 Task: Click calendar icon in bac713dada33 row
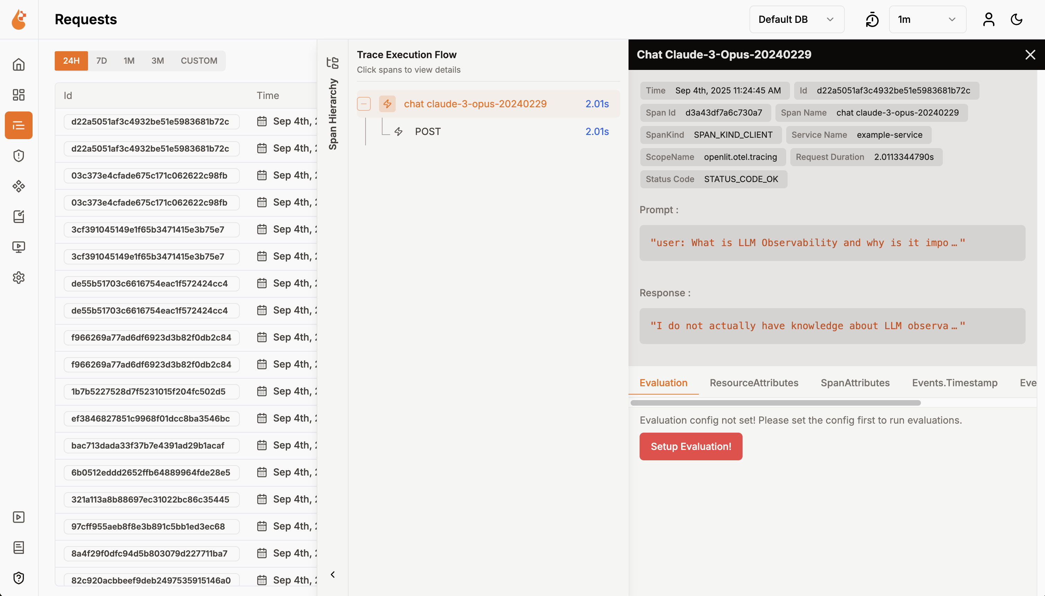pyautogui.click(x=262, y=445)
